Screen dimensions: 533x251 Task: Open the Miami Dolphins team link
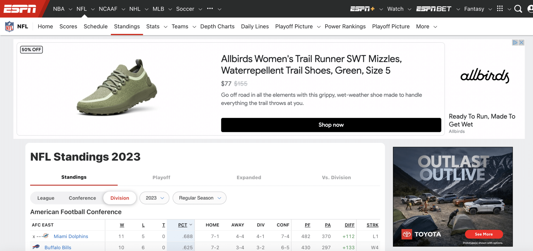(71, 236)
